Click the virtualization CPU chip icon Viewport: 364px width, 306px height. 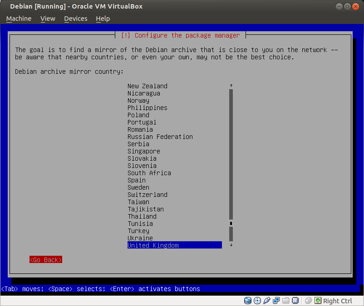(295, 301)
